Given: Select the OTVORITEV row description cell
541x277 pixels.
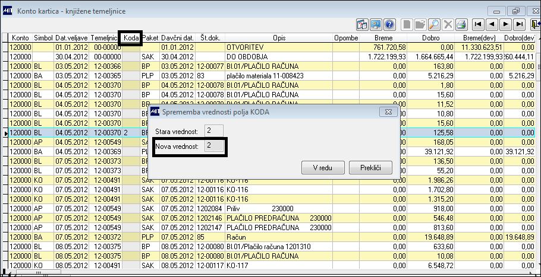Looking at the screenshot, I should coord(279,47).
